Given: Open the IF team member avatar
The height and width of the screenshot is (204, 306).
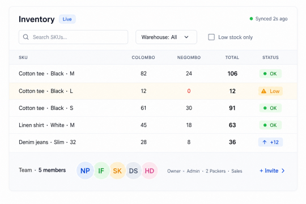Looking at the screenshot, I should (101, 171).
